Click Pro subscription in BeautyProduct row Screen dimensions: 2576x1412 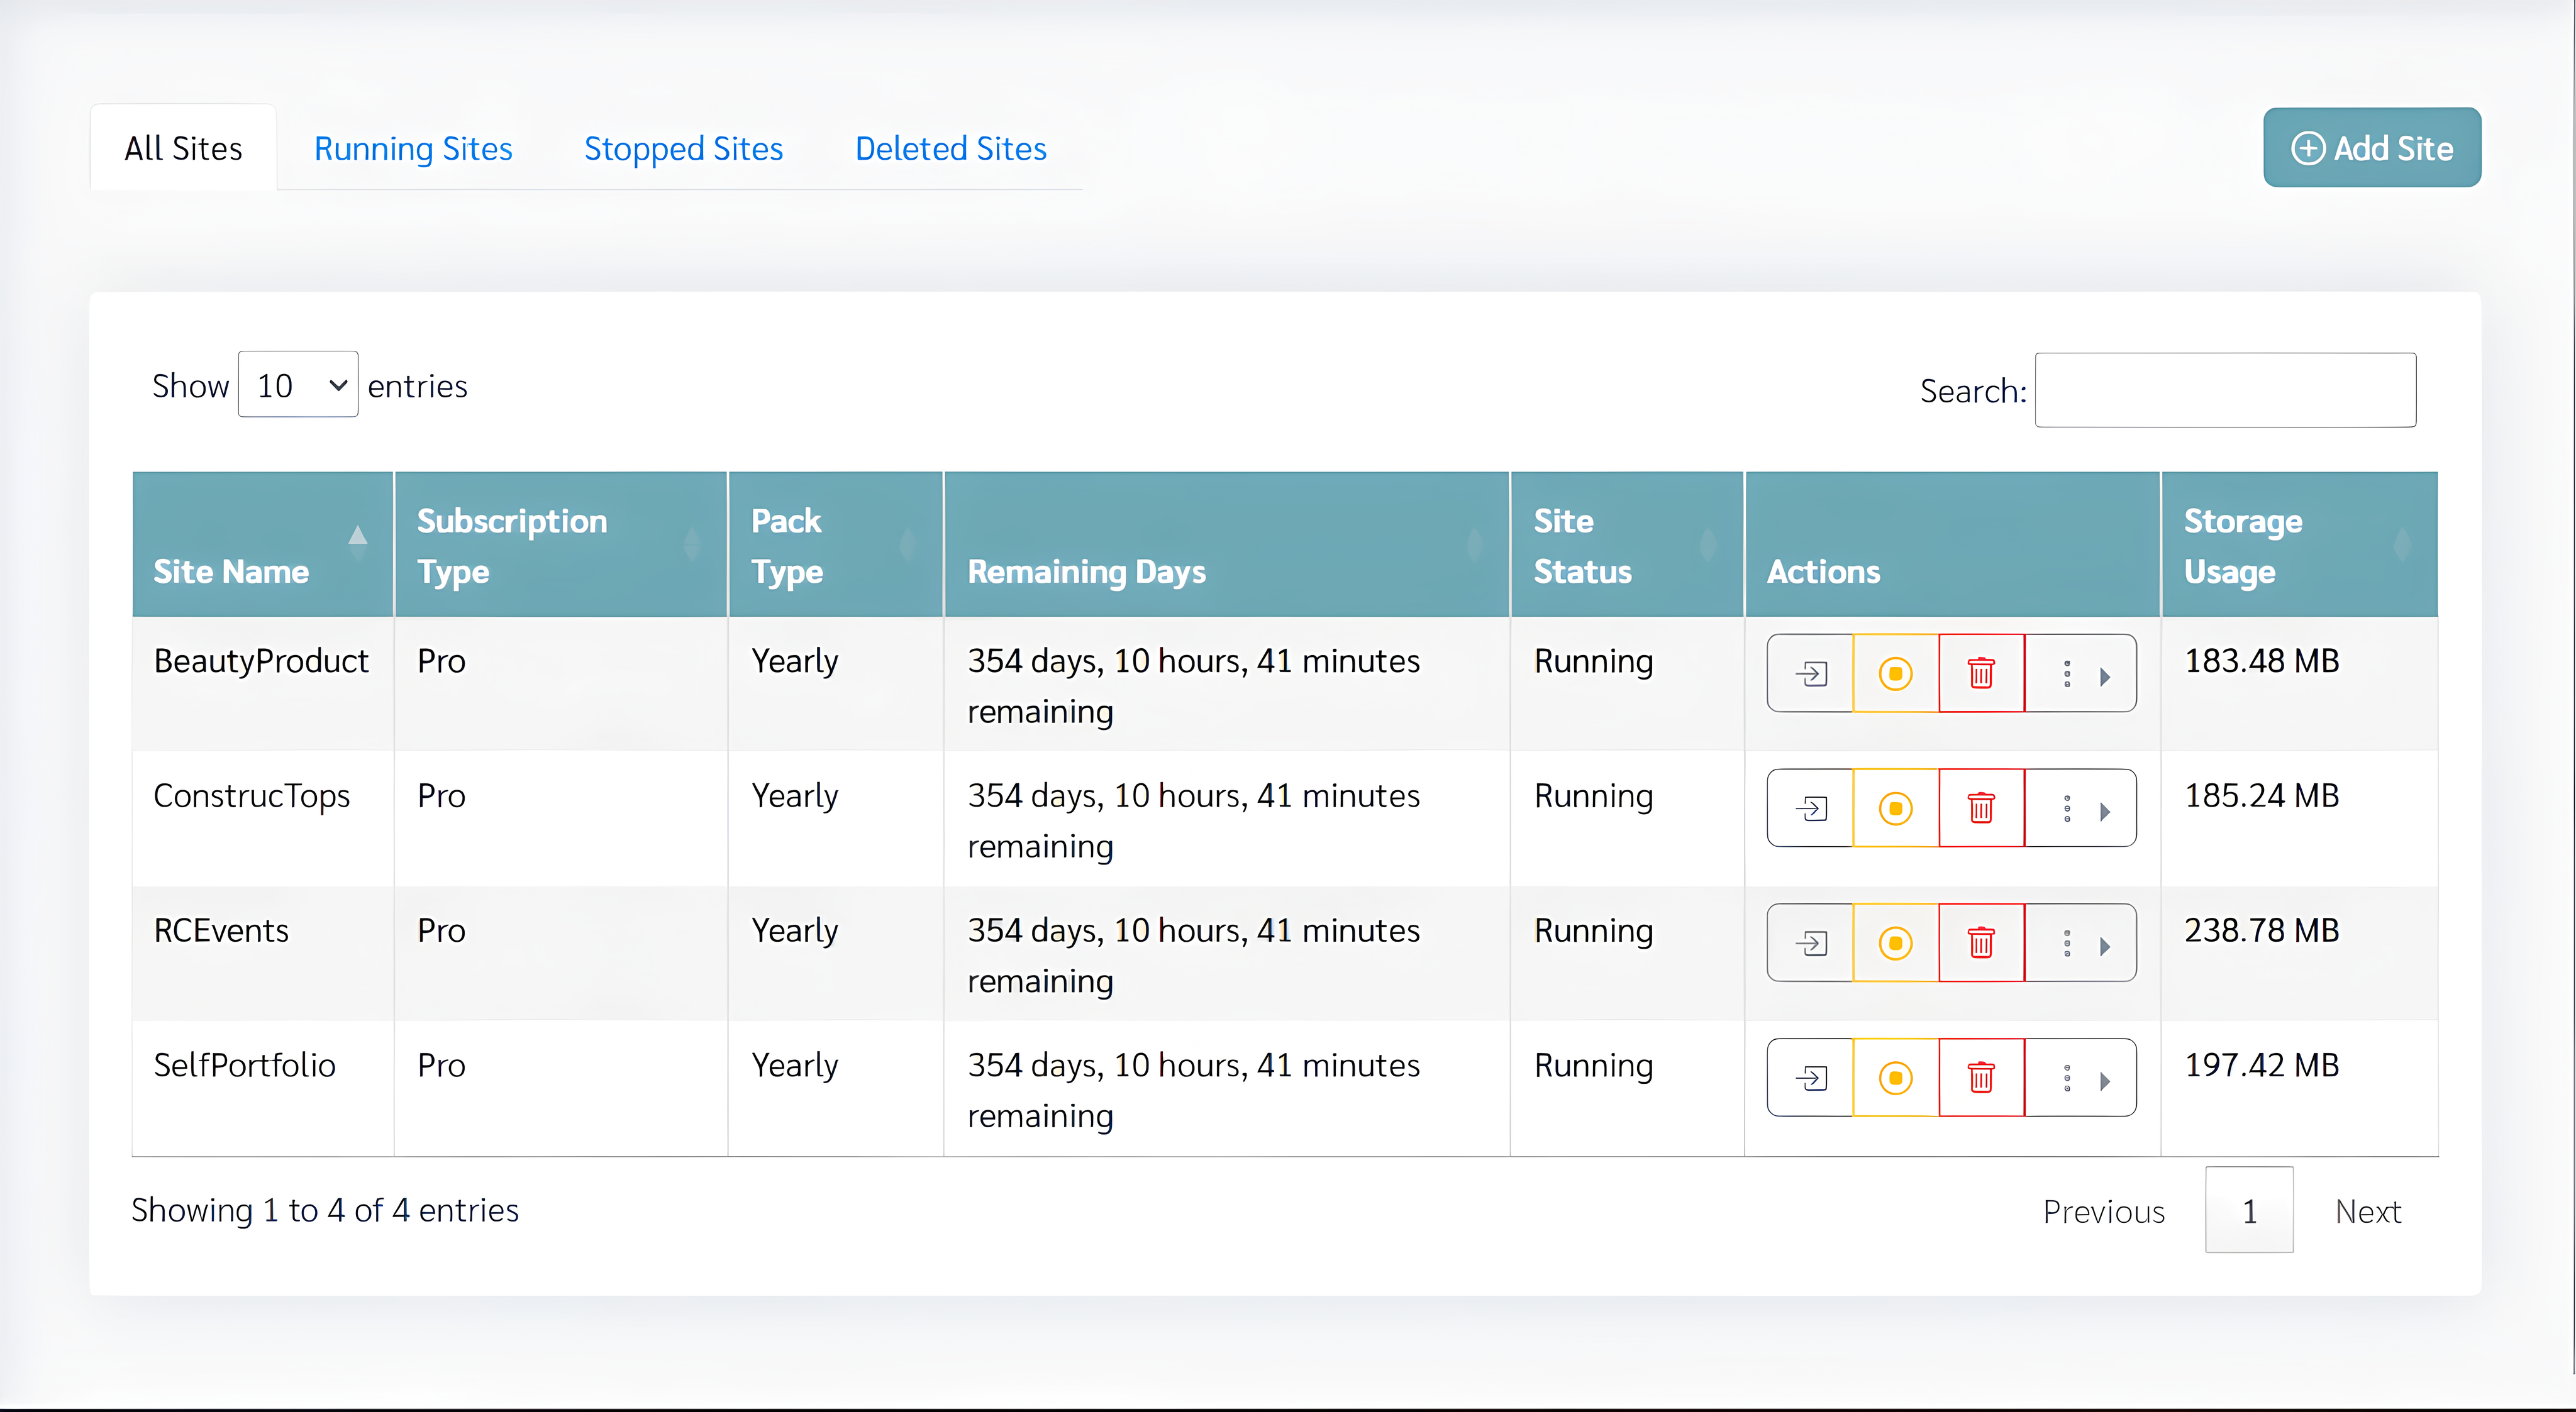pos(441,661)
